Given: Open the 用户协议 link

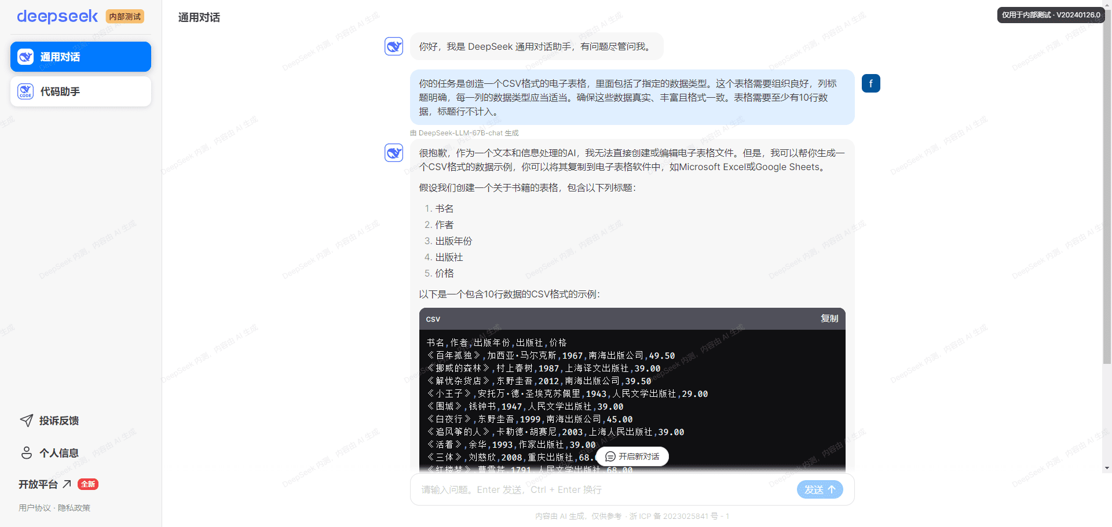Looking at the screenshot, I should click(35, 508).
